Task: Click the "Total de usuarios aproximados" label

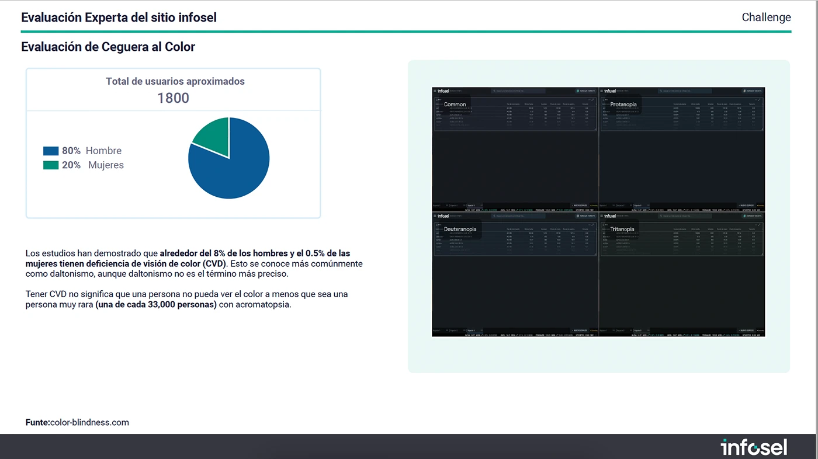Action: (x=175, y=82)
